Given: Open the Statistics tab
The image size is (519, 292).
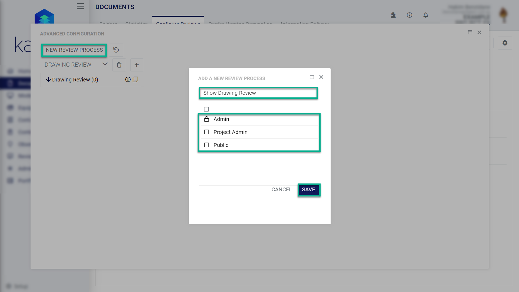Looking at the screenshot, I should 137,24.
